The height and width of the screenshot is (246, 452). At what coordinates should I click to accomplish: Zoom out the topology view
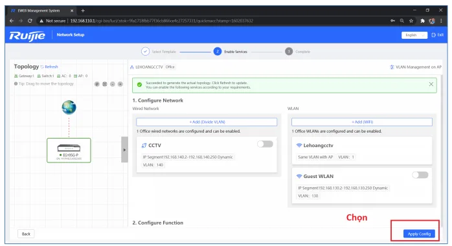coord(113,84)
